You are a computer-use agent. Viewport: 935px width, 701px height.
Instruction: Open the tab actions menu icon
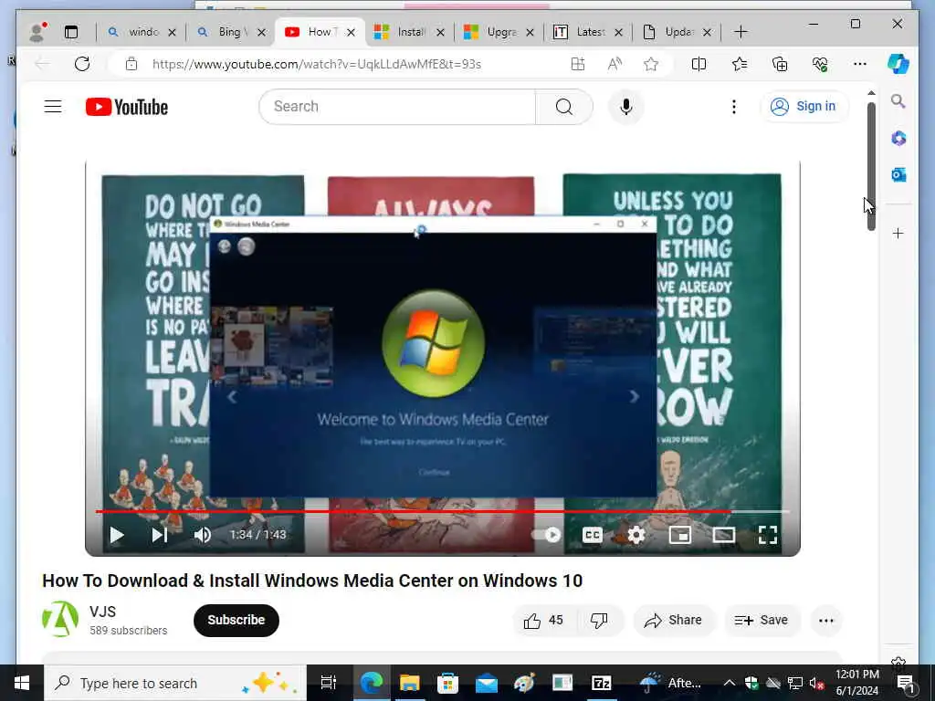[71, 32]
